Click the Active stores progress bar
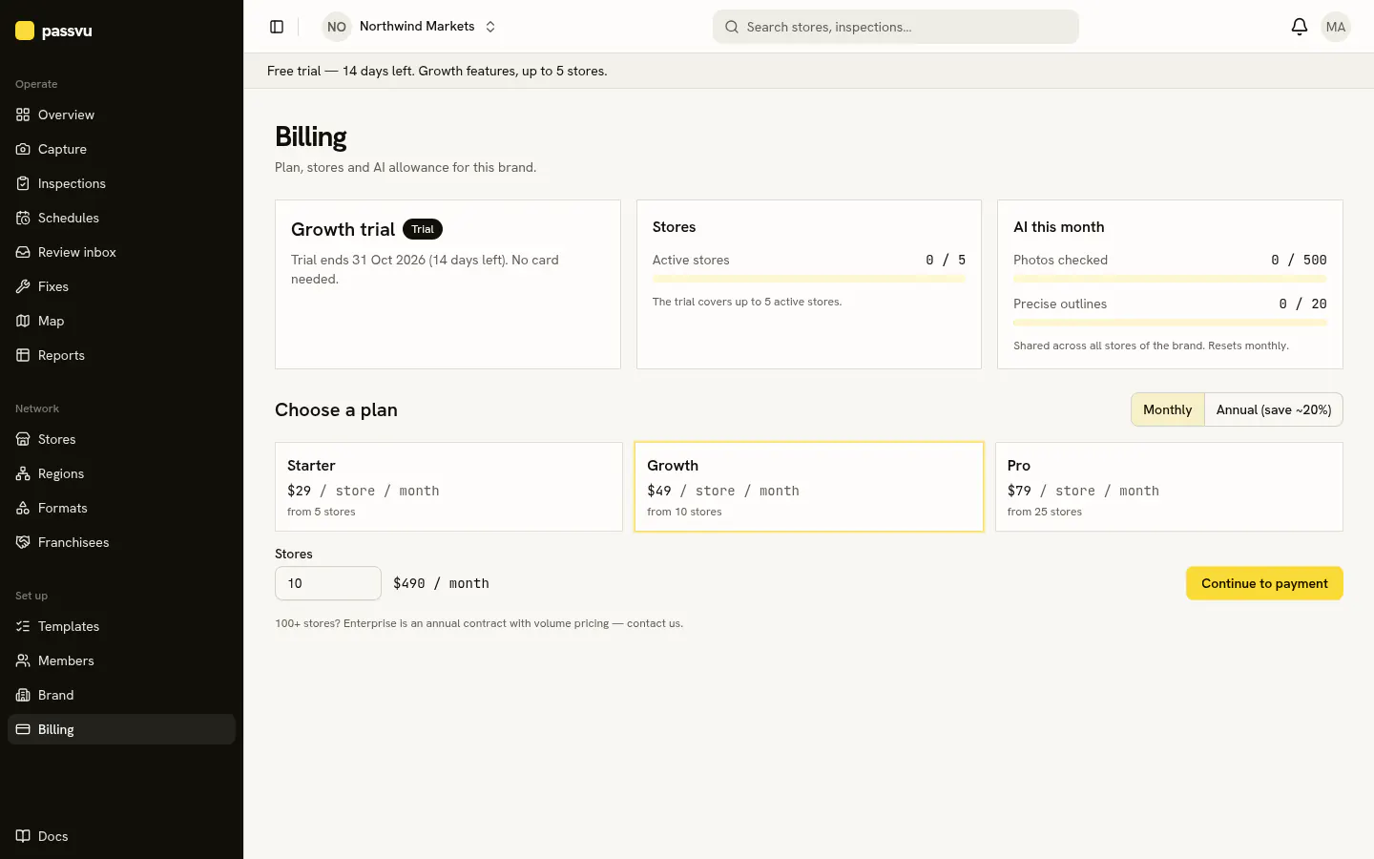Image resolution: width=1374 pixels, height=859 pixels. coord(809,279)
